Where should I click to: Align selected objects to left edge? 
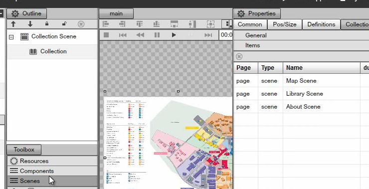106,24
